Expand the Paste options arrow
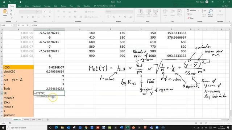The width and height of the screenshot is (232, 130). click(5, 17)
